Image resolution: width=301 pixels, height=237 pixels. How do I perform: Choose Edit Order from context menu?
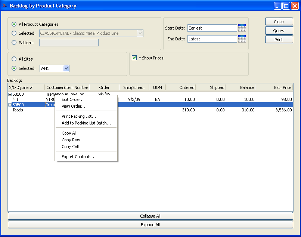72,99
